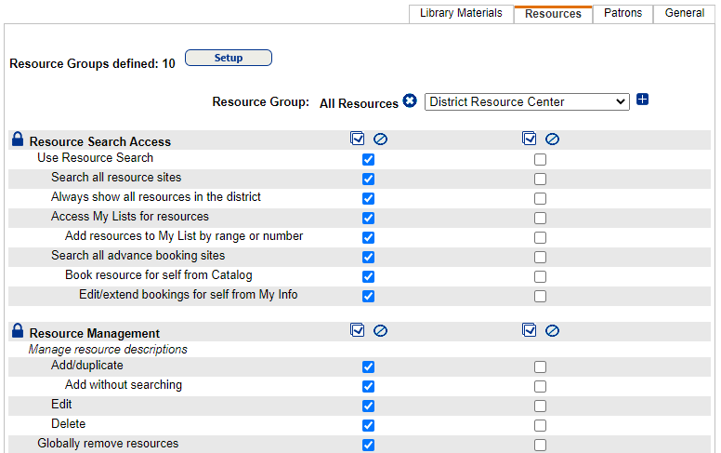Enable Search all resource sites in second column
721x453 pixels.
540,179
